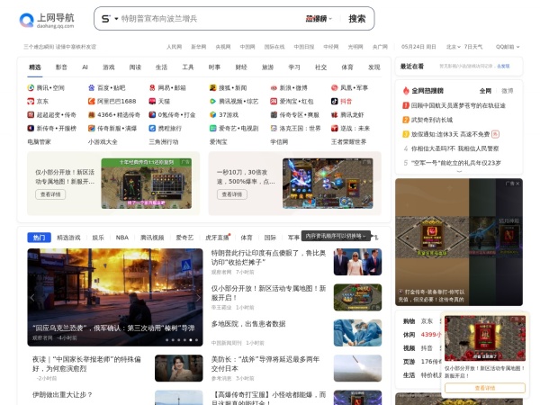The height and width of the screenshot is (405, 540).
Task: Open the search engine selector dropdown
Action: (x=110, y=19)
